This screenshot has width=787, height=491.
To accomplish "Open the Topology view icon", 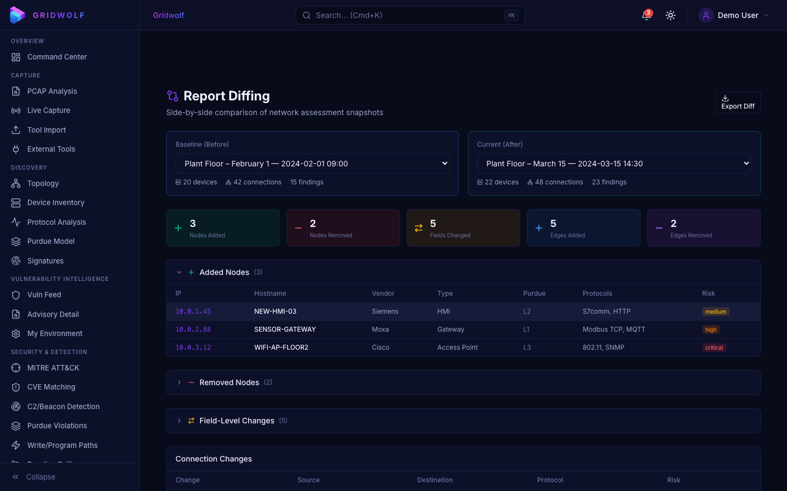I will (16, 183).
